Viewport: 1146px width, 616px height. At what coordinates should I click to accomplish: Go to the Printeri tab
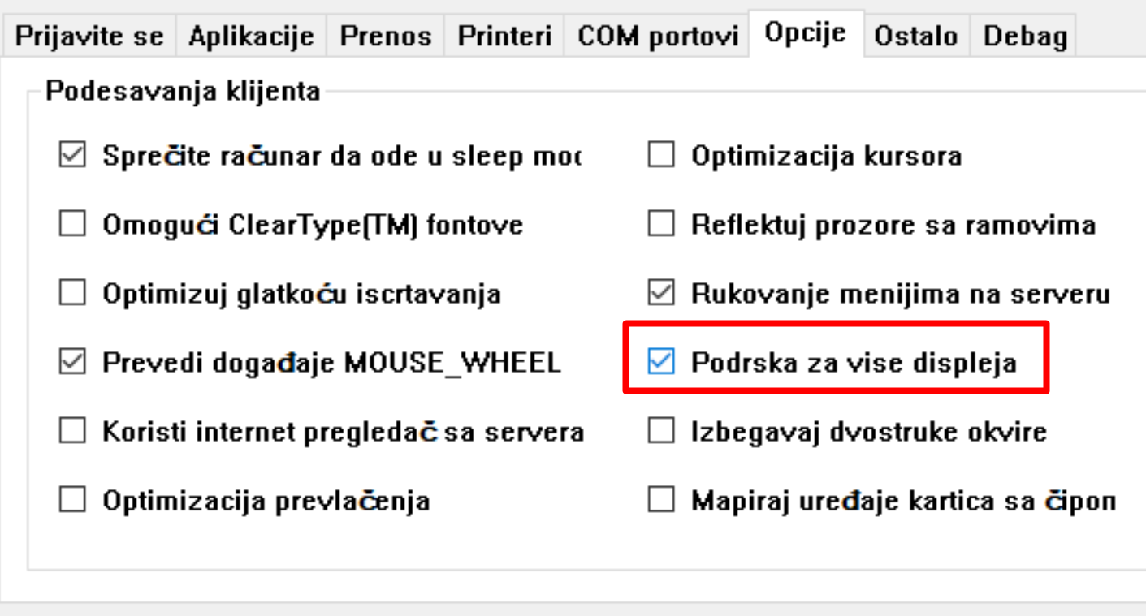504,36
